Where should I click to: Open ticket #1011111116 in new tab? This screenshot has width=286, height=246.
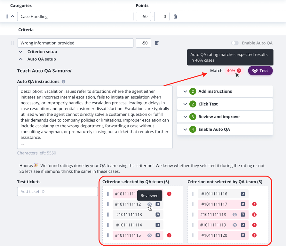(243, 194)
